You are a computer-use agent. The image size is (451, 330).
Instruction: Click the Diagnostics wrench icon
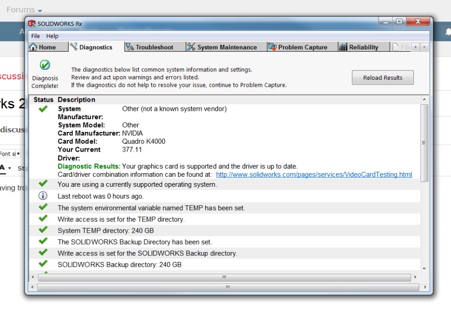click(x=74, y=46)
